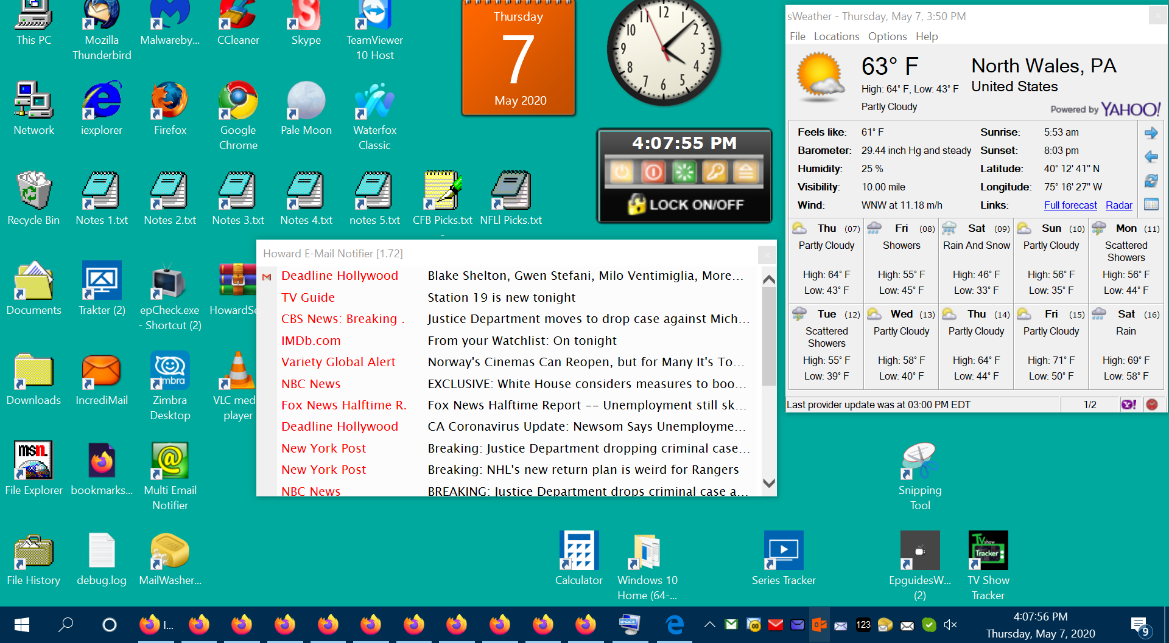Launch the CCleaner desktop shortcut

point(238,24)
